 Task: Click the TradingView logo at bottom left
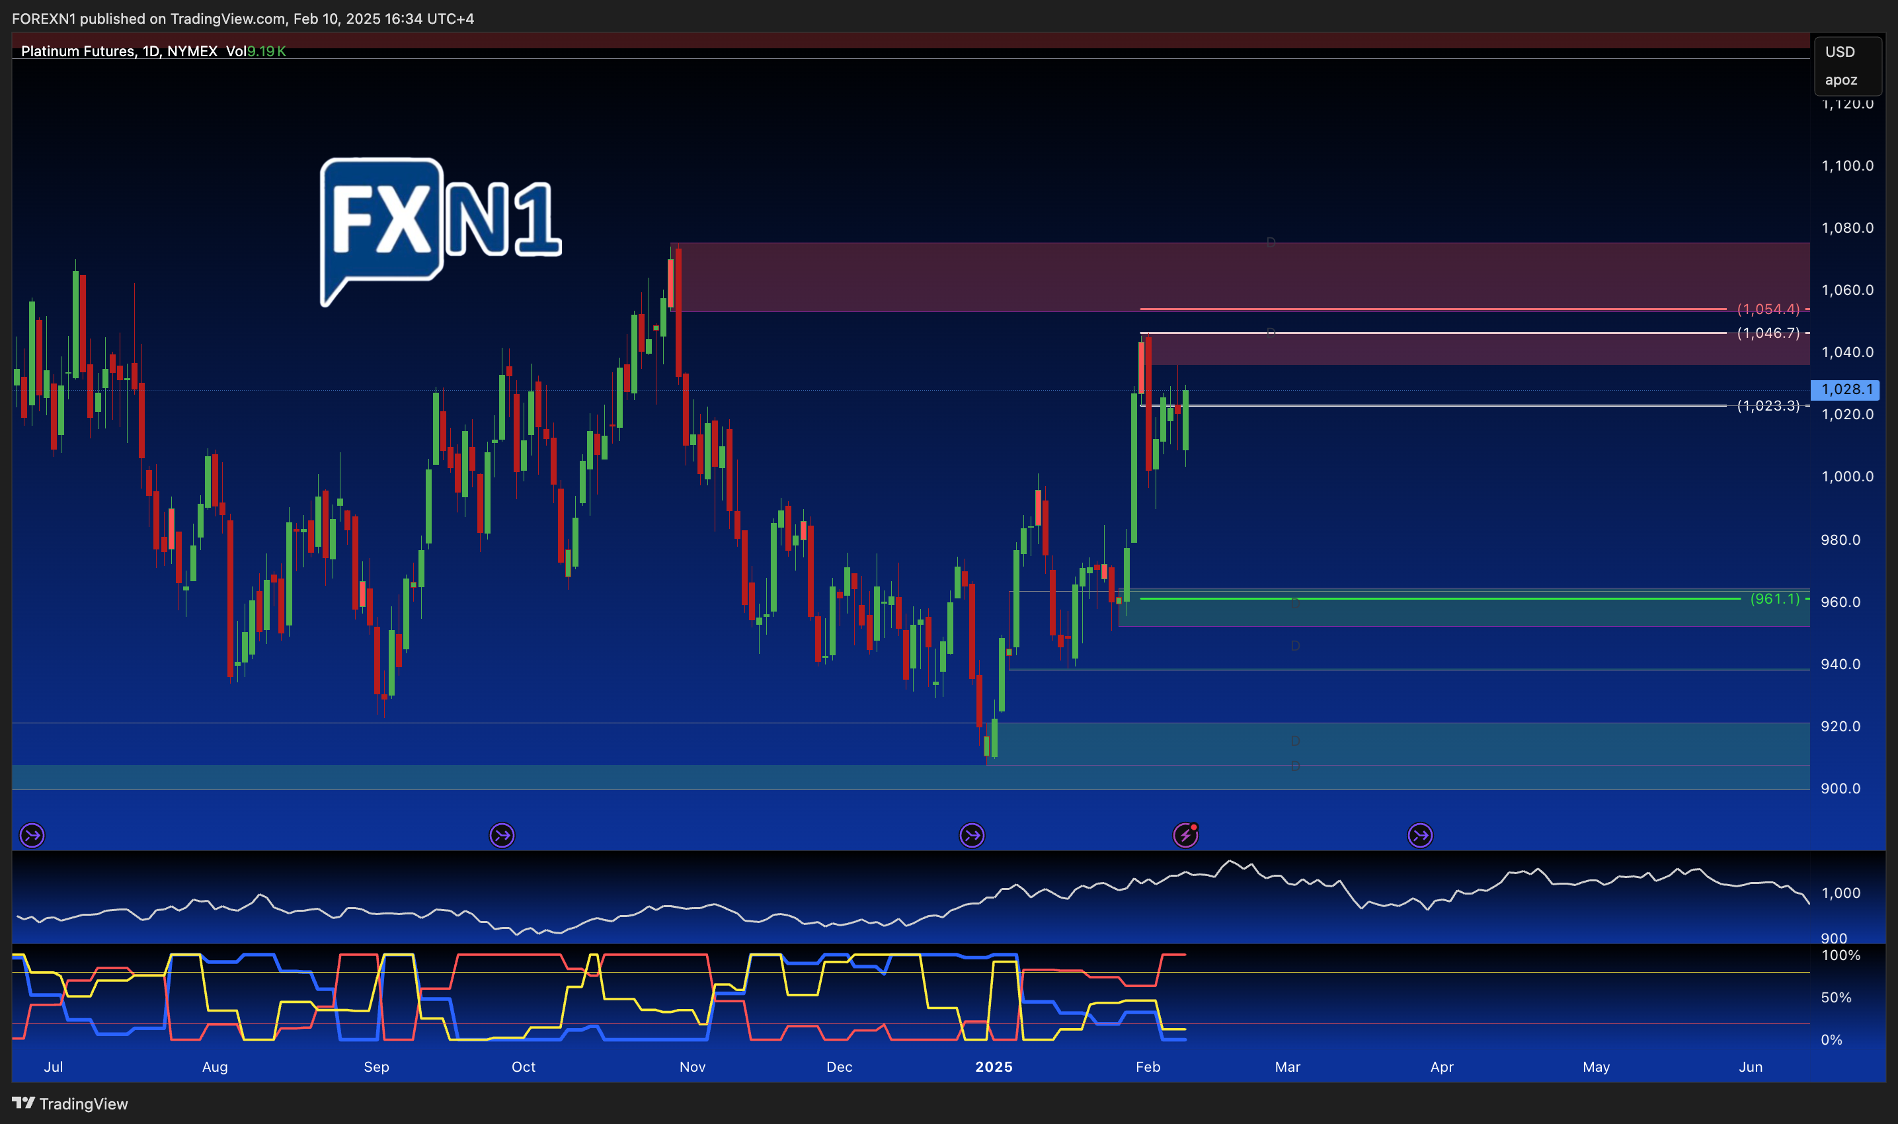[71, 1104]
